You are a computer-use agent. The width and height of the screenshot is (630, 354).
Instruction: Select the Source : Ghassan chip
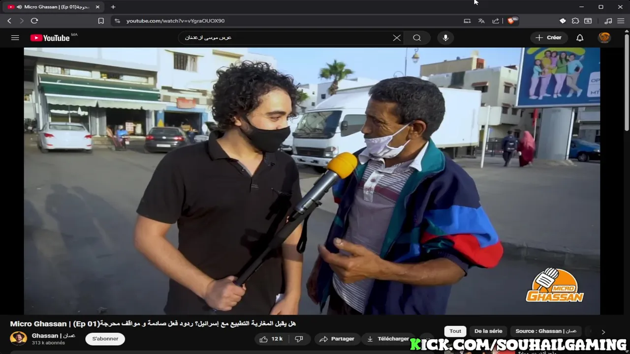coord(546,331)
